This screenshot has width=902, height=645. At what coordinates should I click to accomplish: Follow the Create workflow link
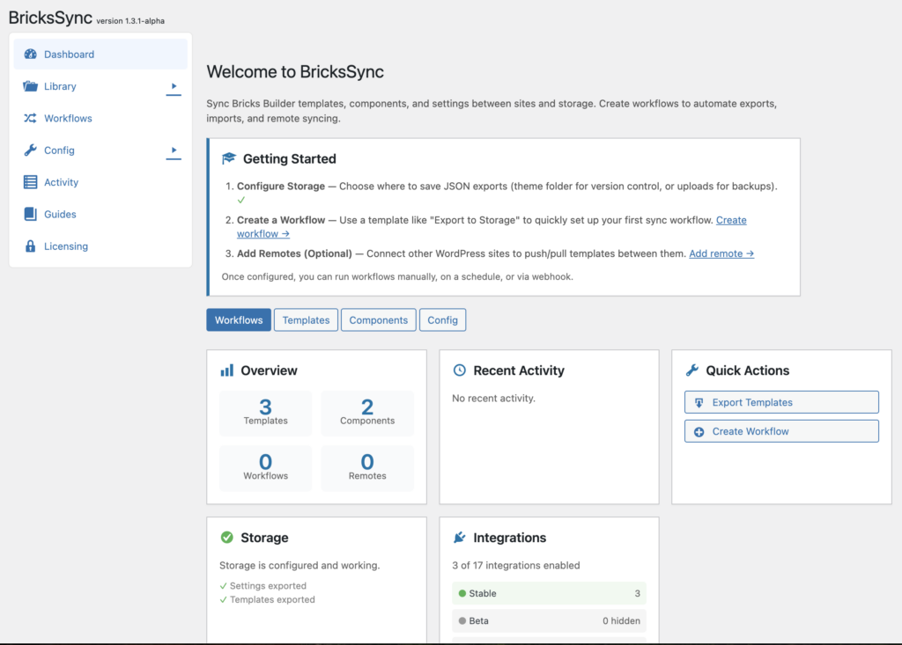click(262, 234)
